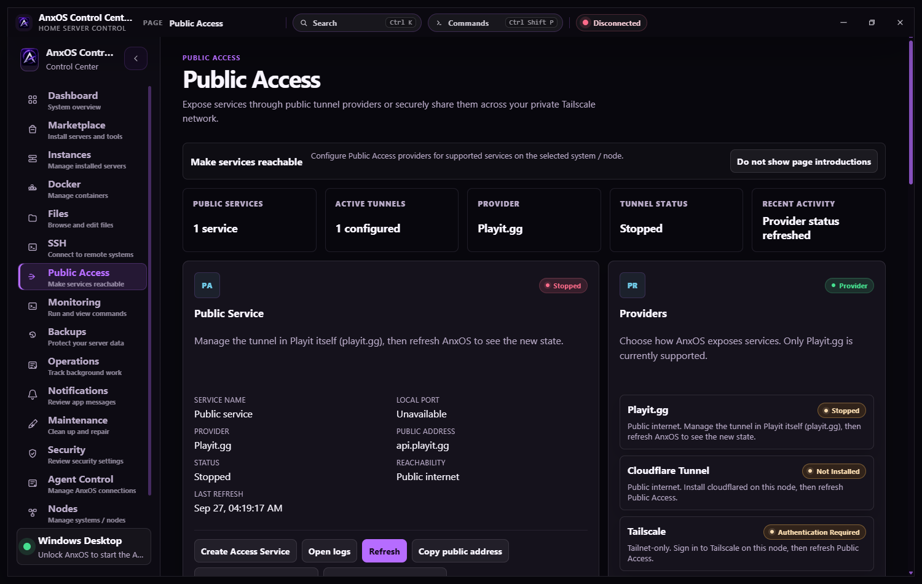
Task: Click the Not Installed badge
Action: coord(834,472)
